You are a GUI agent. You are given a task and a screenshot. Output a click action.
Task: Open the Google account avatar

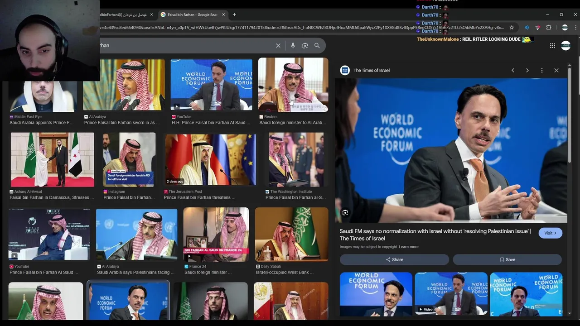pos(565,45)
